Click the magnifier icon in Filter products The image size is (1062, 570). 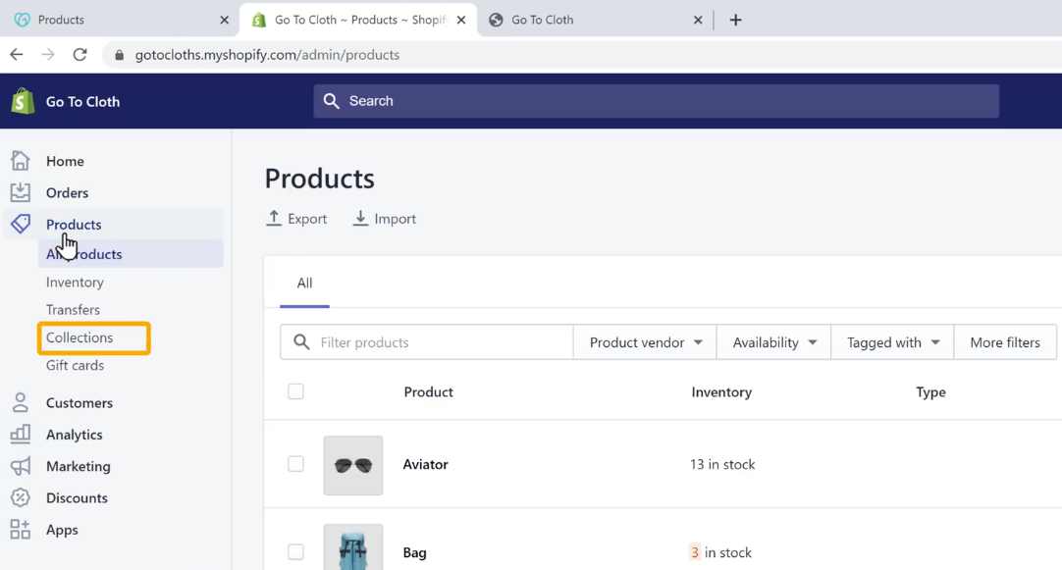(x=301, y=341)
